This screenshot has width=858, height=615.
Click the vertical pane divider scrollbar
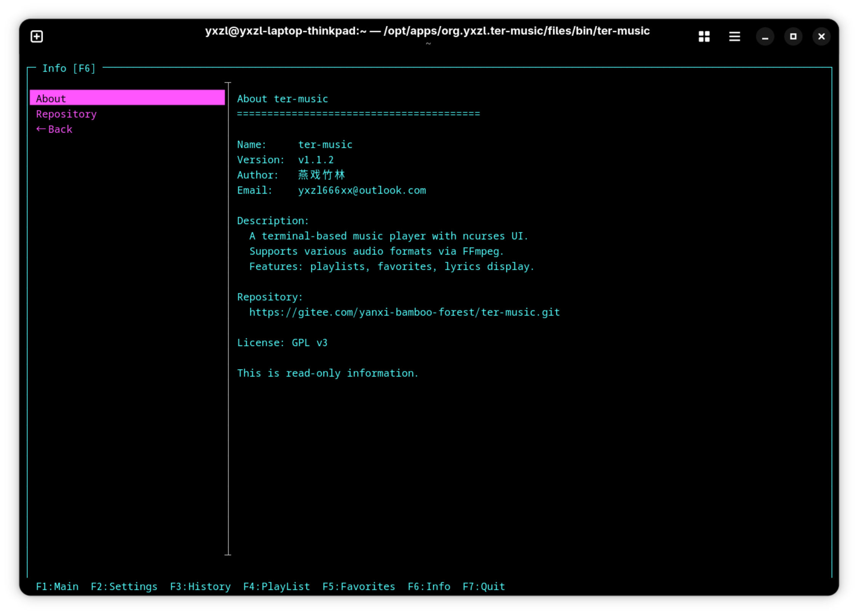(228, 318)
